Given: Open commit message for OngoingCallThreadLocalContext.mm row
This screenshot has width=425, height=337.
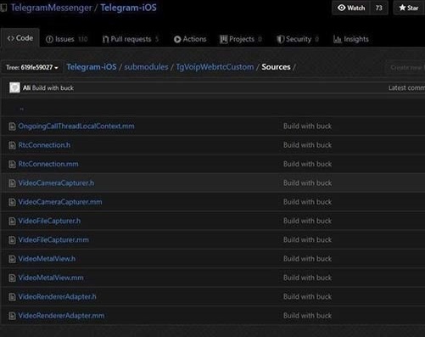Looking at the screenshot, I should (x=307, y=126).
